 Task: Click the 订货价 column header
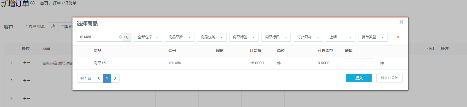[255, 51]
